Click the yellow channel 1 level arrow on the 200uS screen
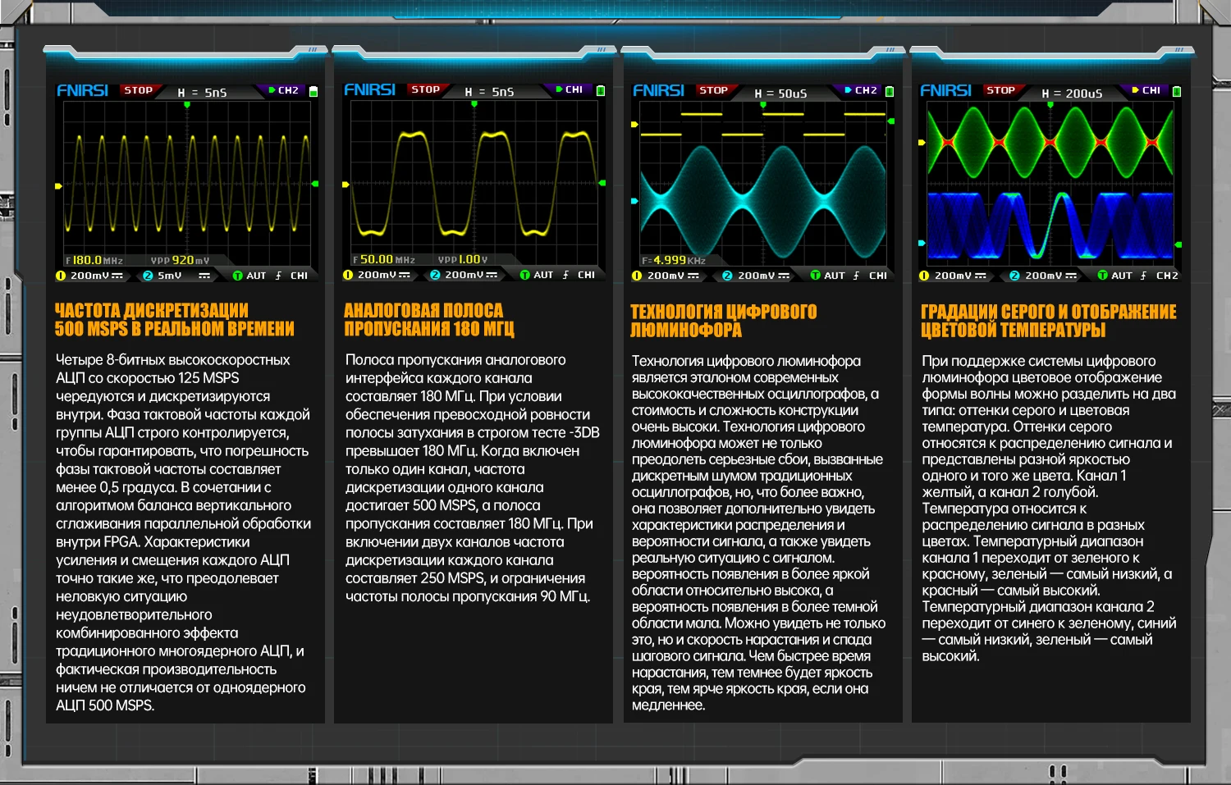 (922, 142)
